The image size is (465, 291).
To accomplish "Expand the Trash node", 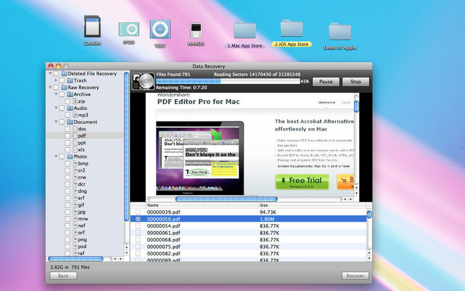I will pos(56,80).
